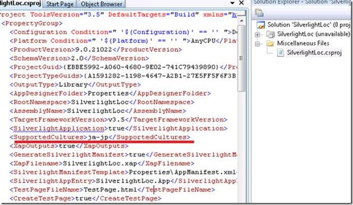Viewport: 353px width, 205px height.
Task: Click the Properties\AppManifest.xml template value
Action: [x=182, y=172]
